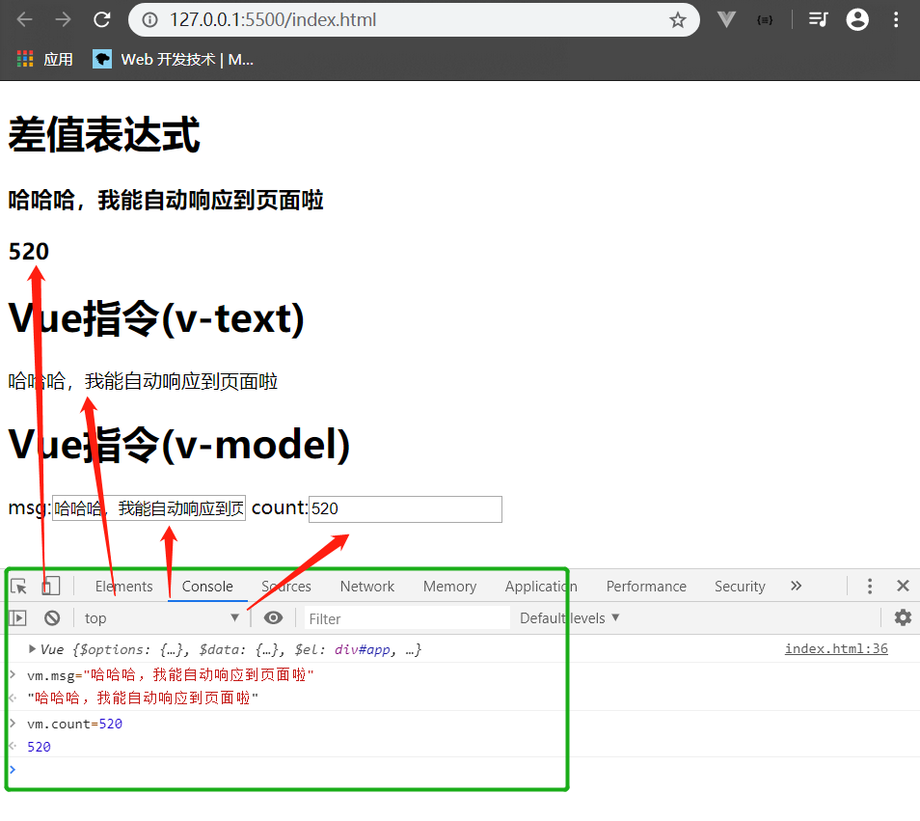Viewport: 920px width, 821px height.
Task: Reload the current page
Action: (102, 20)
